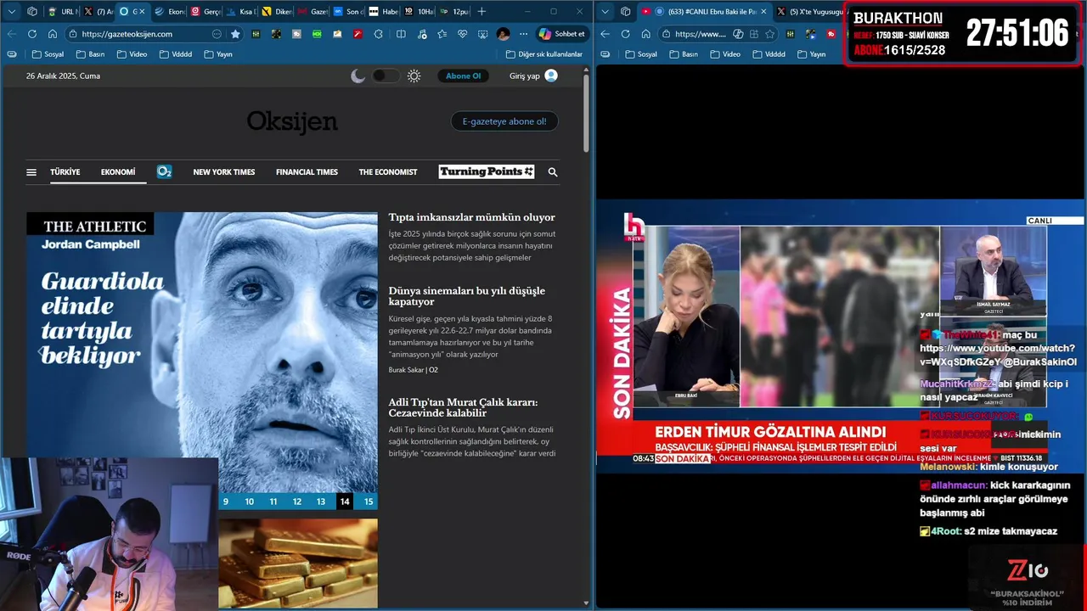
Task: Click the profile avatar in left browser toolbar
Action: pos(503,34)
